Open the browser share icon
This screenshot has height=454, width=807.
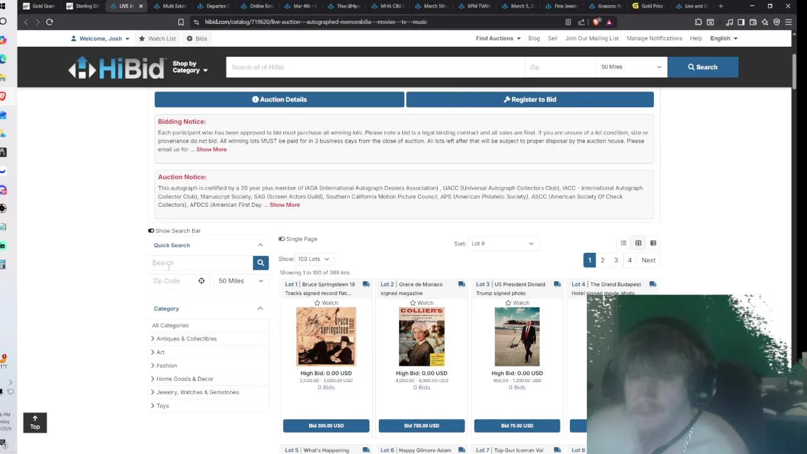(x=581, y=22)
